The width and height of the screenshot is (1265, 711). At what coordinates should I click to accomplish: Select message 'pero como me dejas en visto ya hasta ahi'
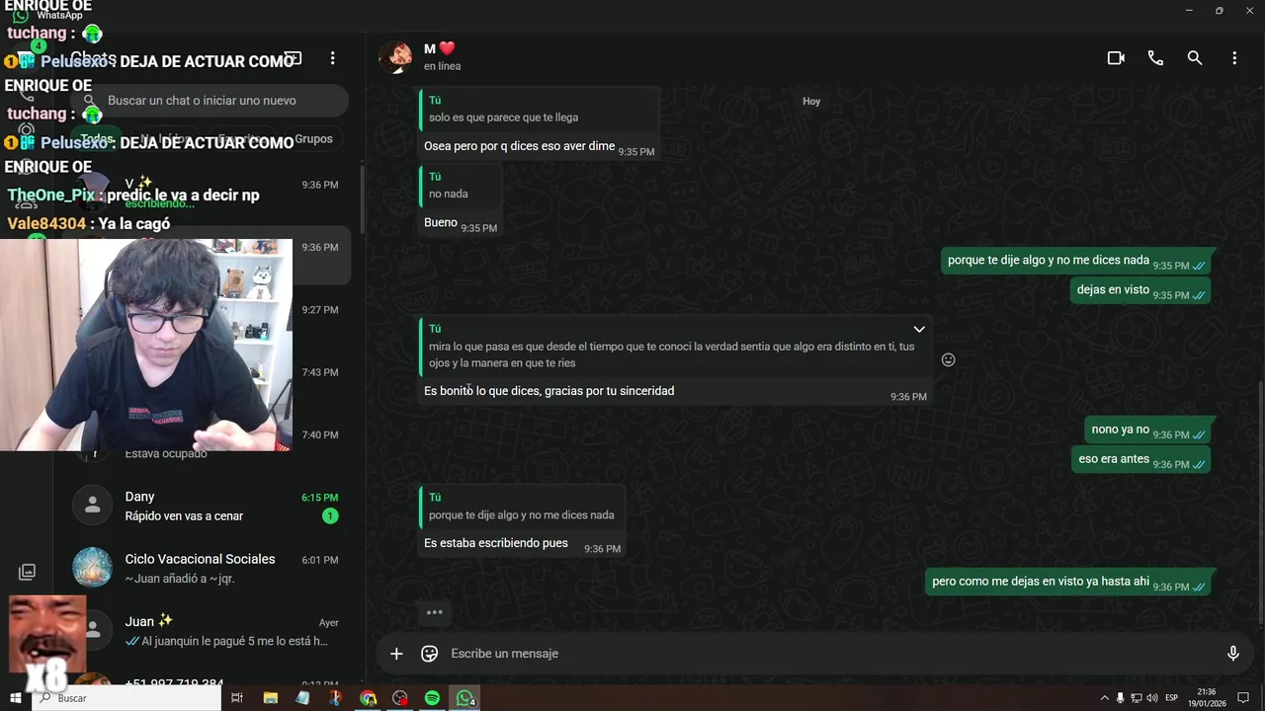(1068, 582)
